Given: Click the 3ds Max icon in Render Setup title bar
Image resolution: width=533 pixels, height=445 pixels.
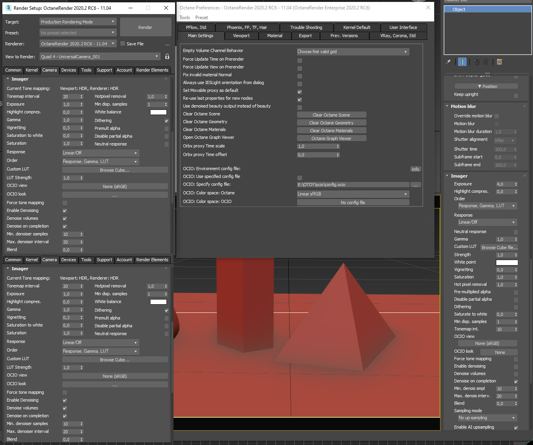Looking at the screenshot, I should [9, 8].
